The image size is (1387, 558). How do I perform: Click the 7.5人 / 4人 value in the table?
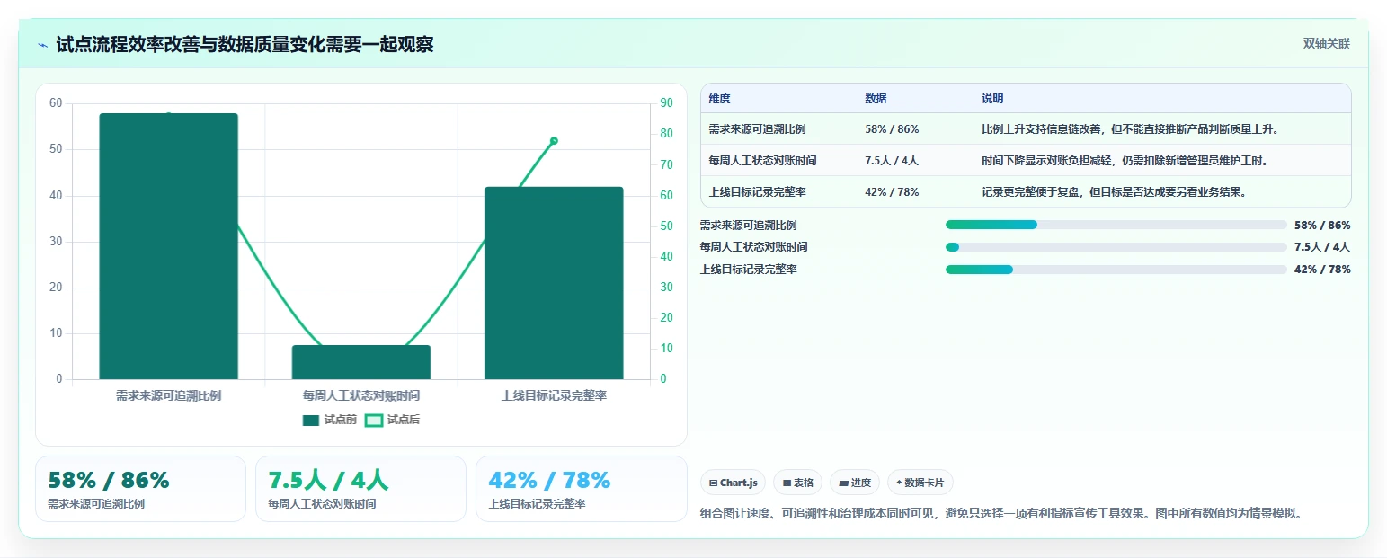(x=892, y=161)
